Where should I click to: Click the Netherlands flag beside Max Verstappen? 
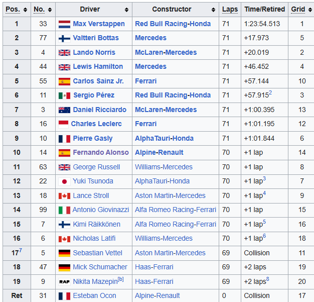point(64,24)
